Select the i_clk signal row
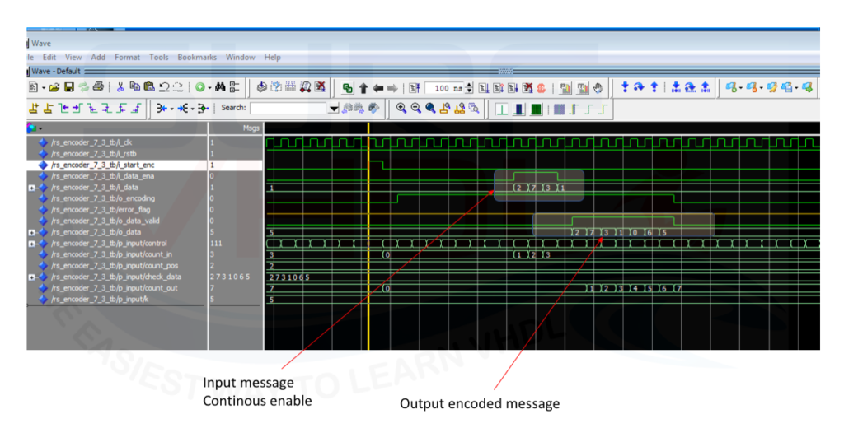 117,142
